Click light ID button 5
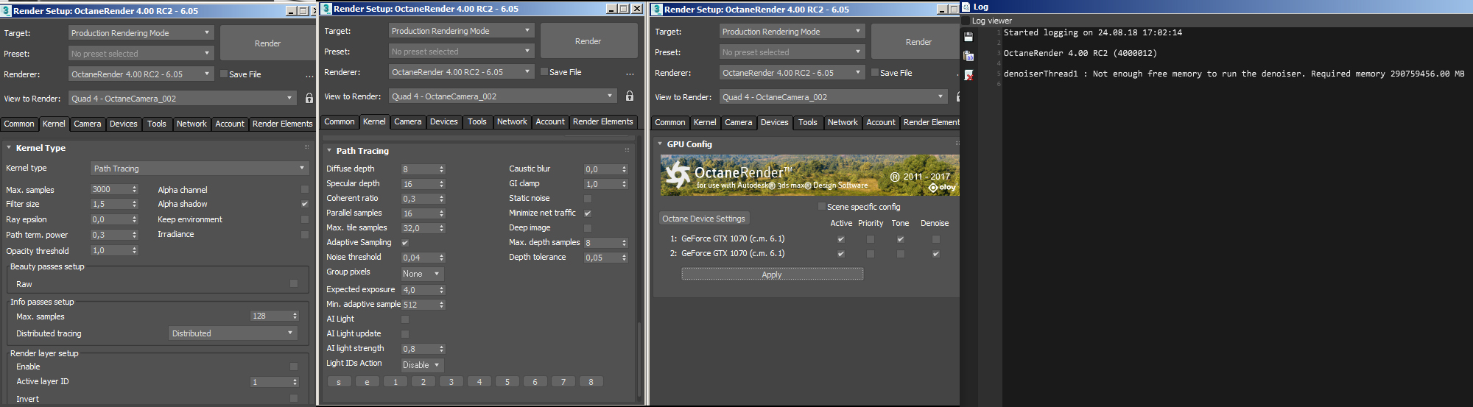The image size is (1473, 407). pos(507,382)
